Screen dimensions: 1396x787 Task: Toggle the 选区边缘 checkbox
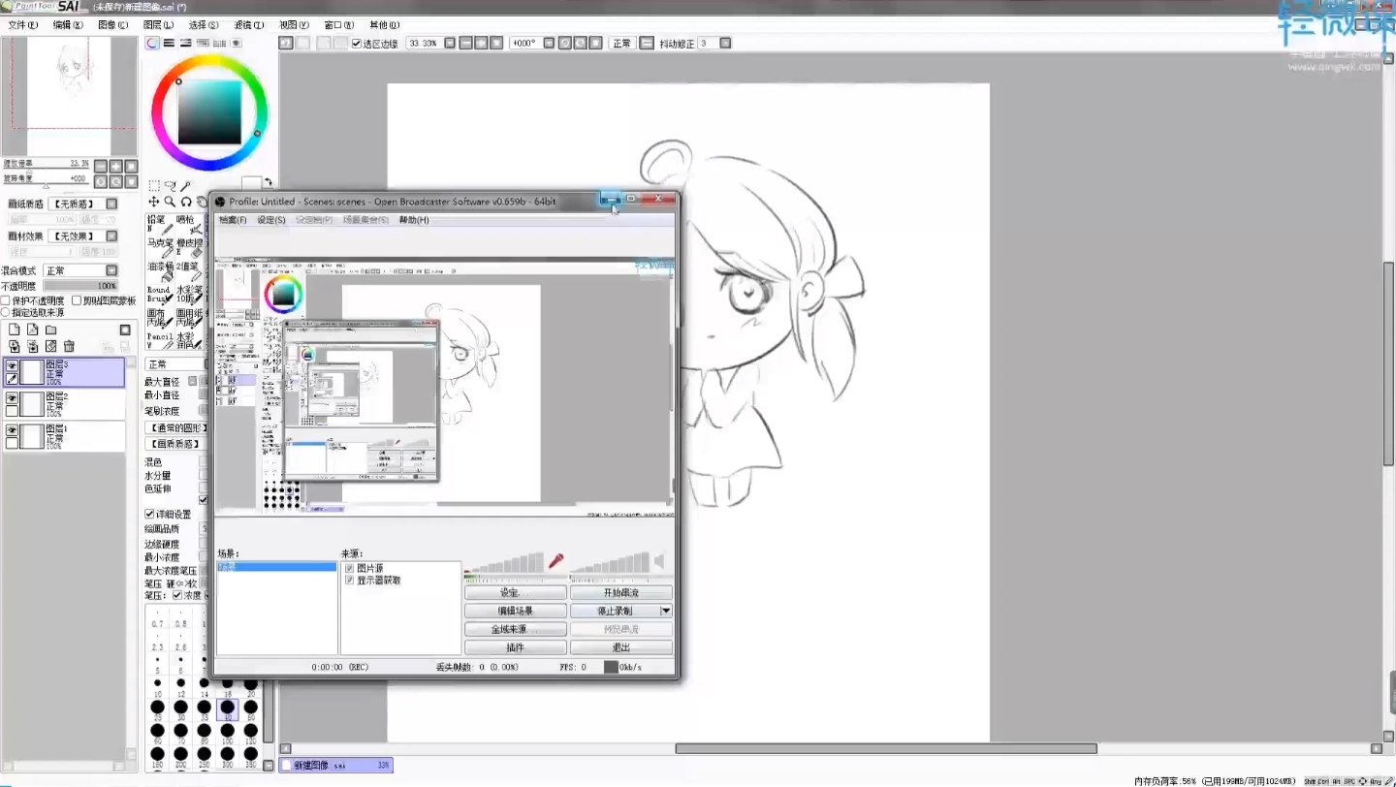pyautogui.click(x=357, y=44)
